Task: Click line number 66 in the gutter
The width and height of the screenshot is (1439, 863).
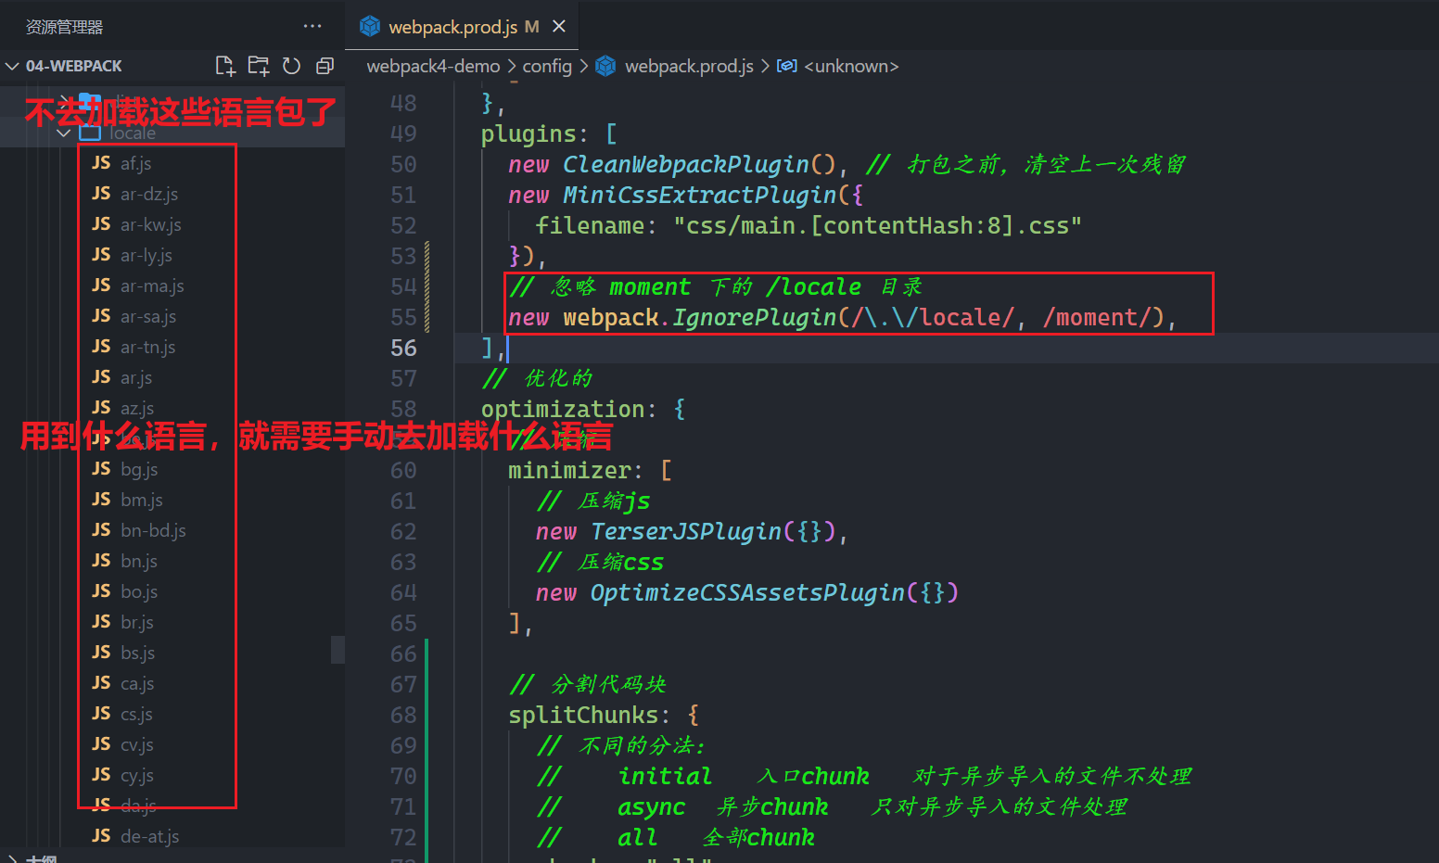Action: [403, 654]
